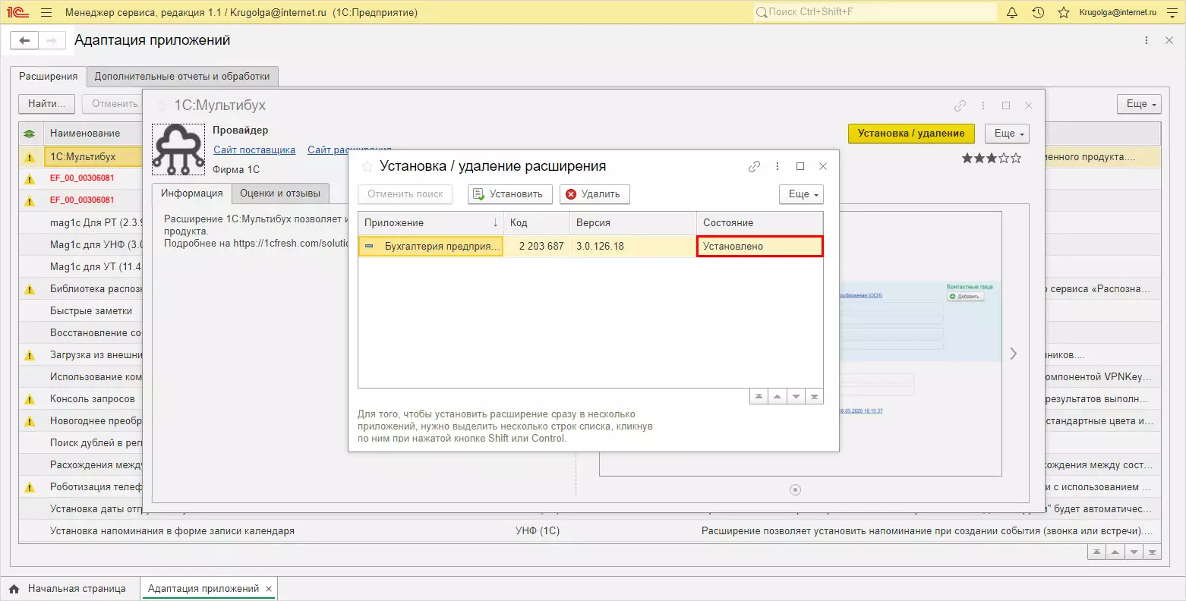
Task: Select Установка напоминания в форме записи календаря row
Action: tap(589, 531)
